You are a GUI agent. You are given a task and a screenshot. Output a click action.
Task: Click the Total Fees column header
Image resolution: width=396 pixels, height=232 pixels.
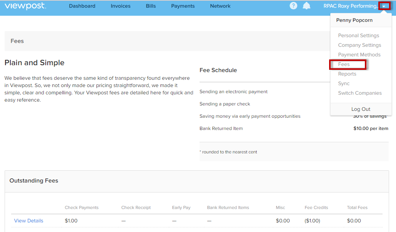(357, 207)
